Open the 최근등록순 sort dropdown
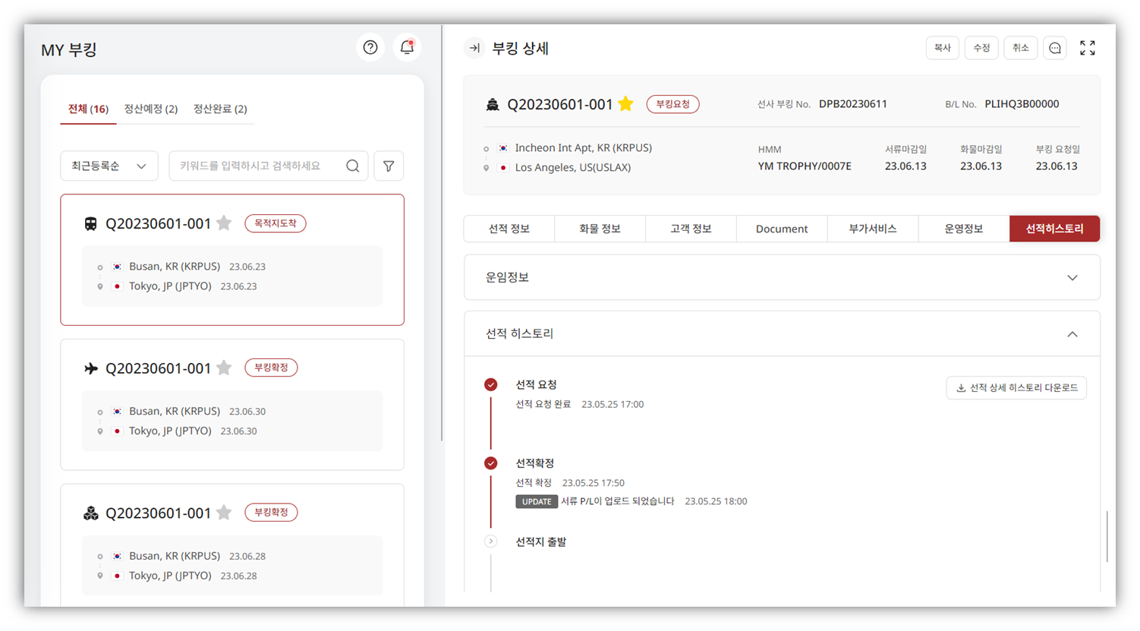This screenshot has height=631, width=1140. click(109, 166)
